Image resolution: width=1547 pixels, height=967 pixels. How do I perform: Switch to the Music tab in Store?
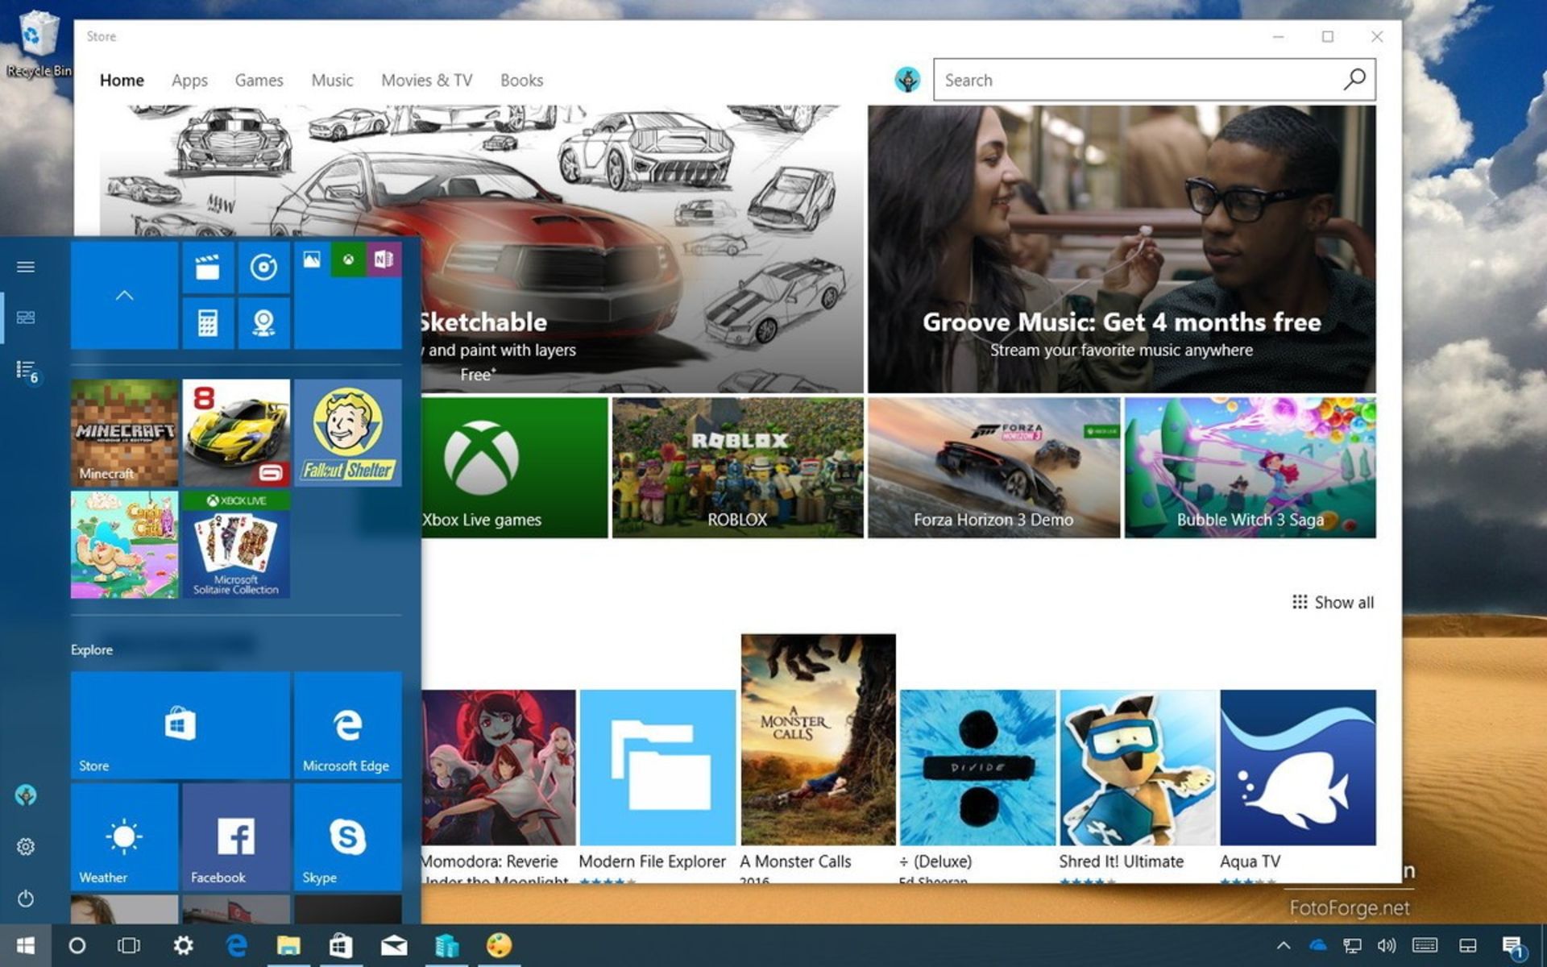[332, 81]
